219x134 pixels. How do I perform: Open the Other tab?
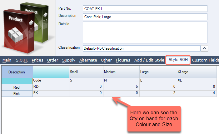(106, 60)
